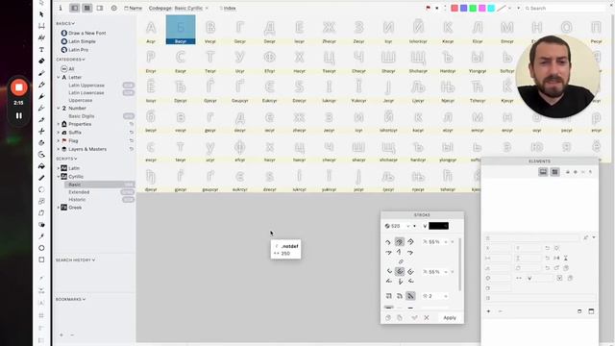This screenshot has width=615, height=346.
Task: Select the Becyr glyph cell
Action: (181, 30)
